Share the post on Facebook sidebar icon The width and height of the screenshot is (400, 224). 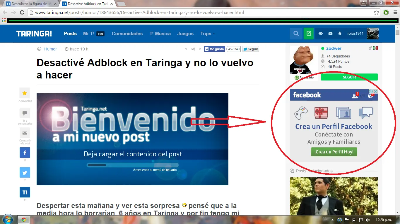[x=25, y=153]
